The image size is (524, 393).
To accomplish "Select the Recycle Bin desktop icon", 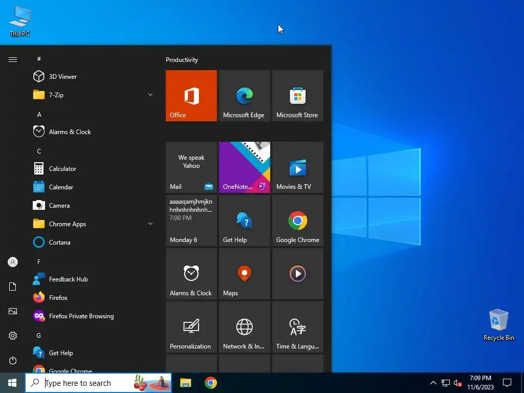I will 498,325.
